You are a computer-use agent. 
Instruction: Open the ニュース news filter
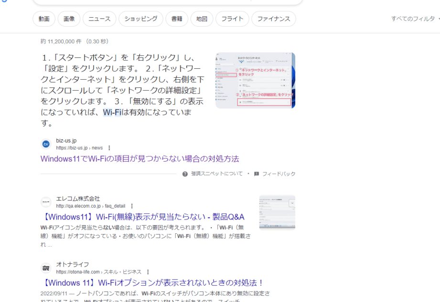coord(99,19)
